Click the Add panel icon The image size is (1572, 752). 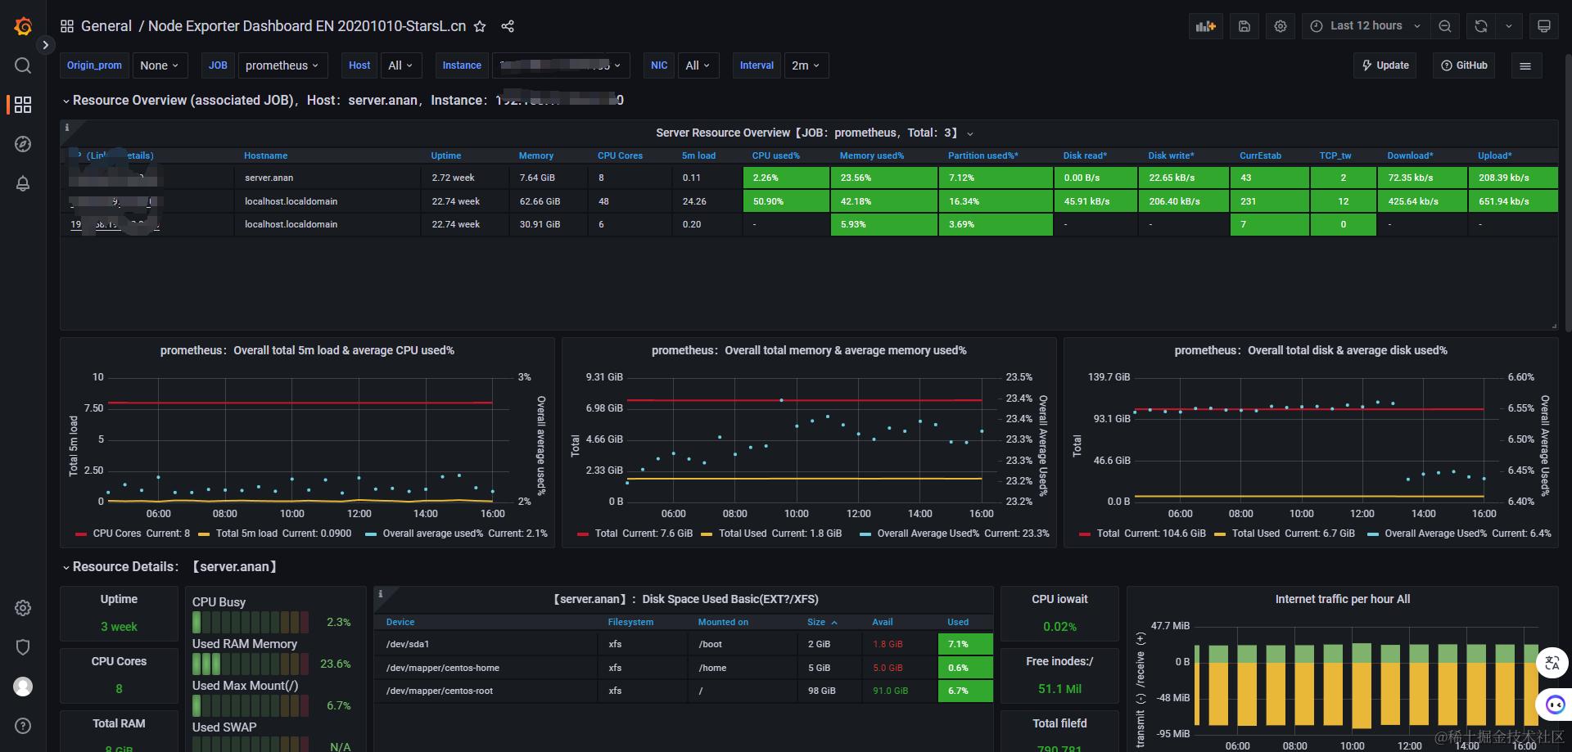pos(1205,26)
